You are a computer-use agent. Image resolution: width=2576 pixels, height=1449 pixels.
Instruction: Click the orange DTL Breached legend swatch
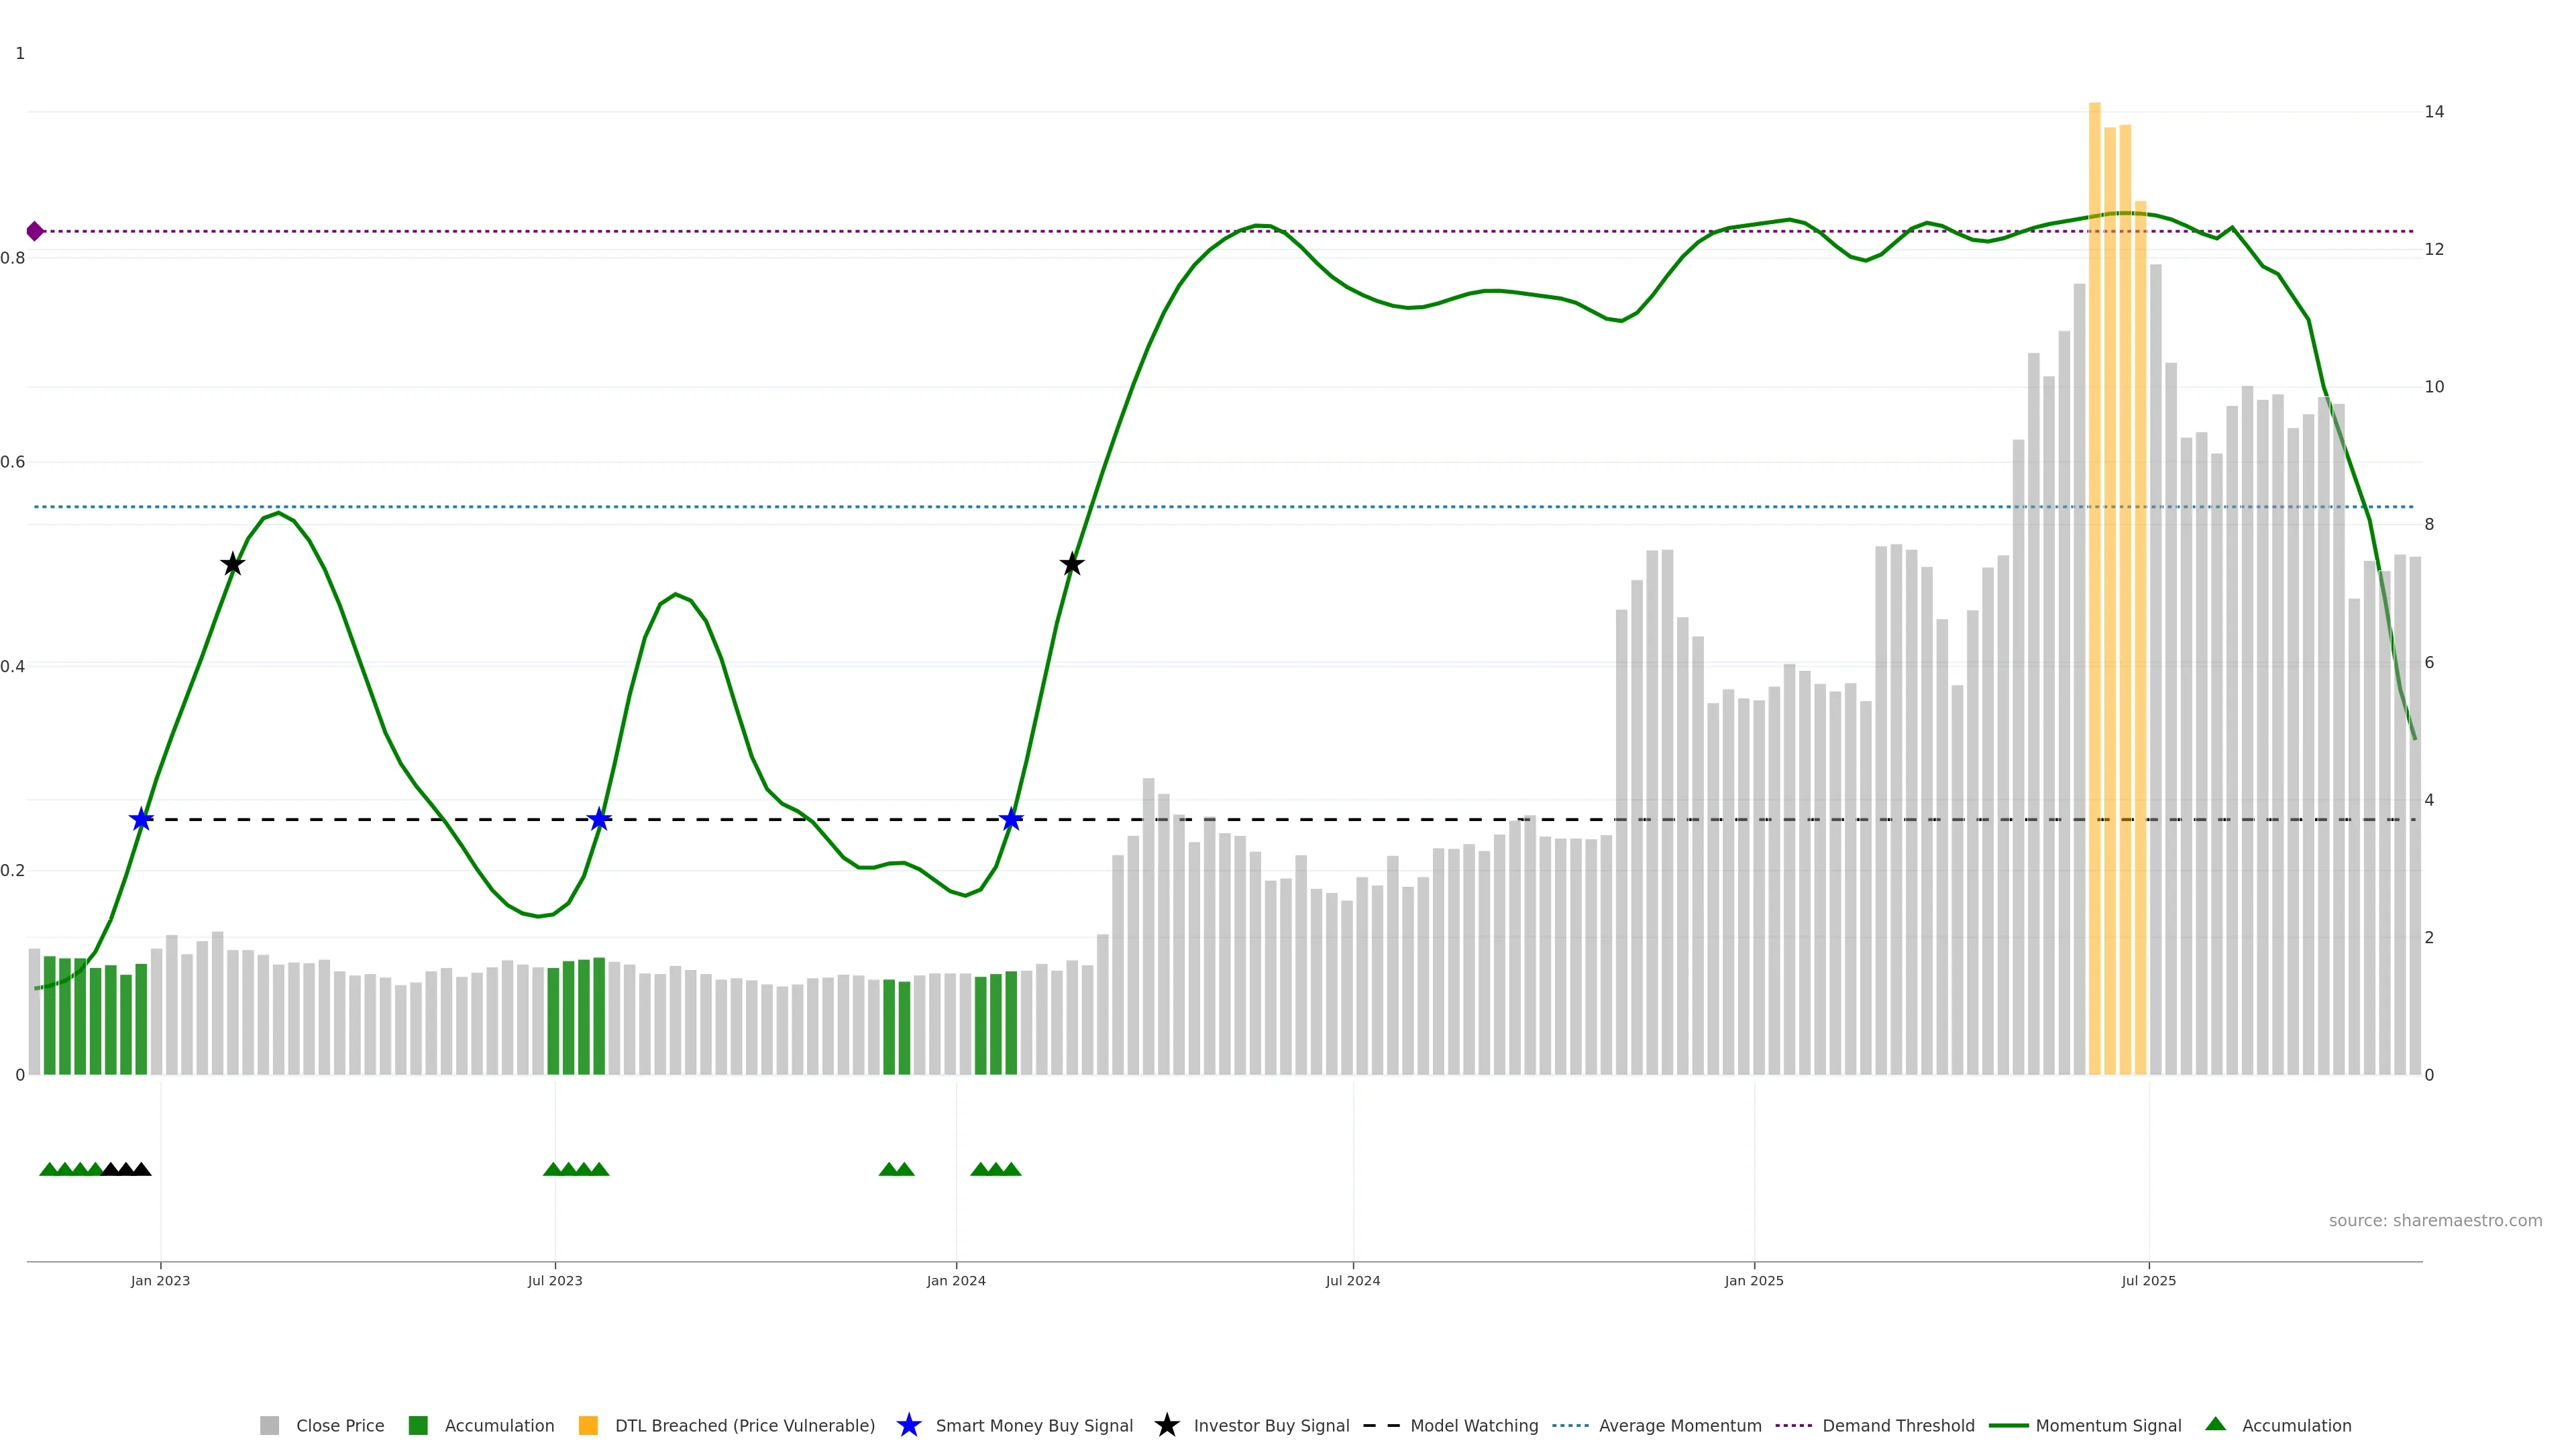click(588, 1426)
